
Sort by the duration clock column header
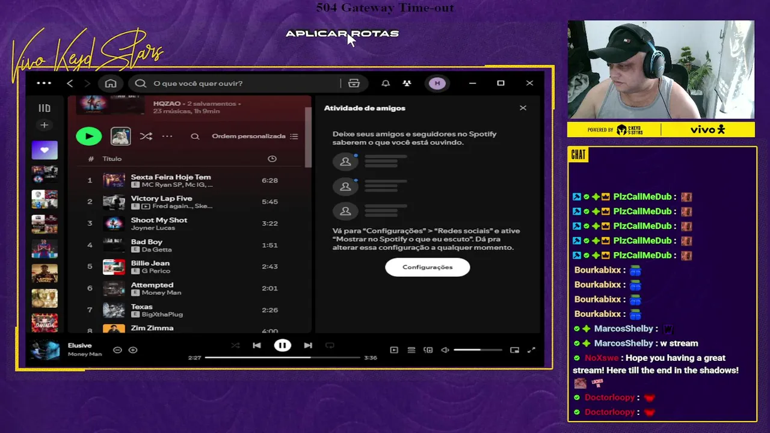pos(272,159)
